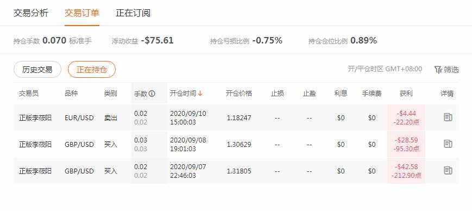472x211 pixels.
Task: Select the 正在持仓 open positions button
Action: [92, 70]
